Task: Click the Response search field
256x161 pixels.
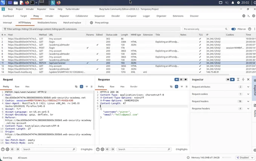Action: [x=144, y=149]
